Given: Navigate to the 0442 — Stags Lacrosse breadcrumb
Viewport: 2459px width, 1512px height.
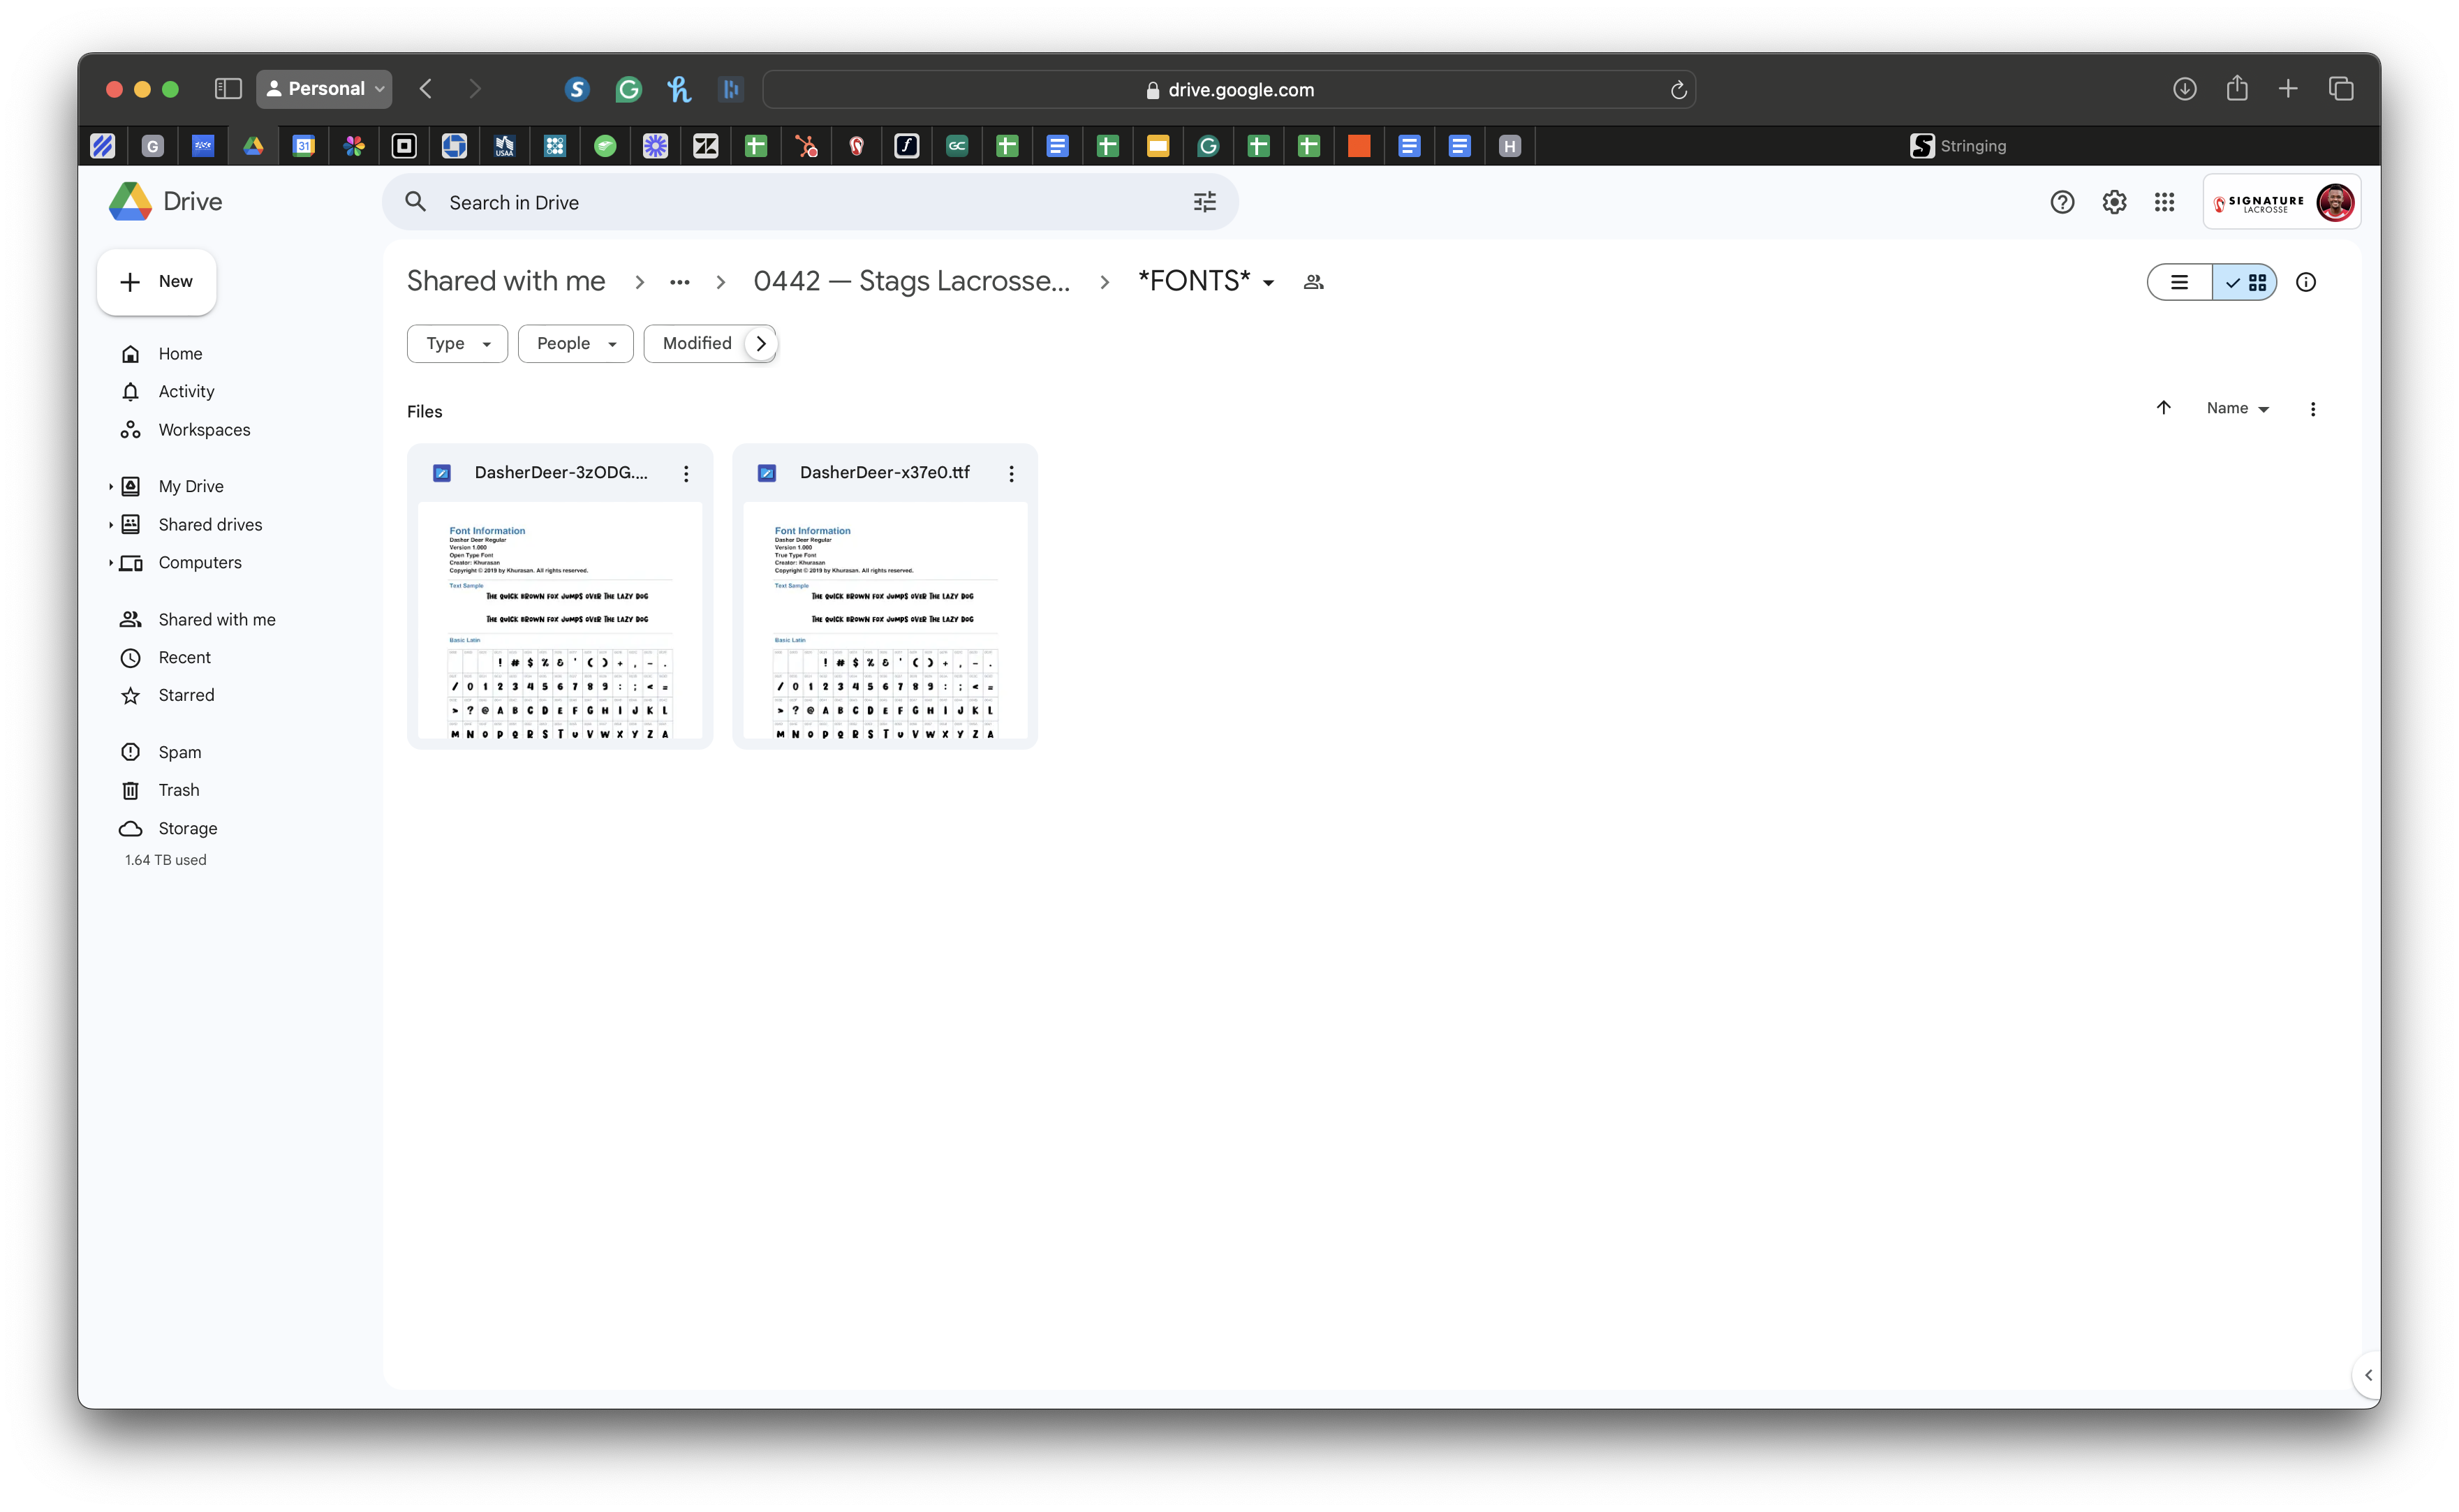Looking at the screenshot, I should coord(911,282).
